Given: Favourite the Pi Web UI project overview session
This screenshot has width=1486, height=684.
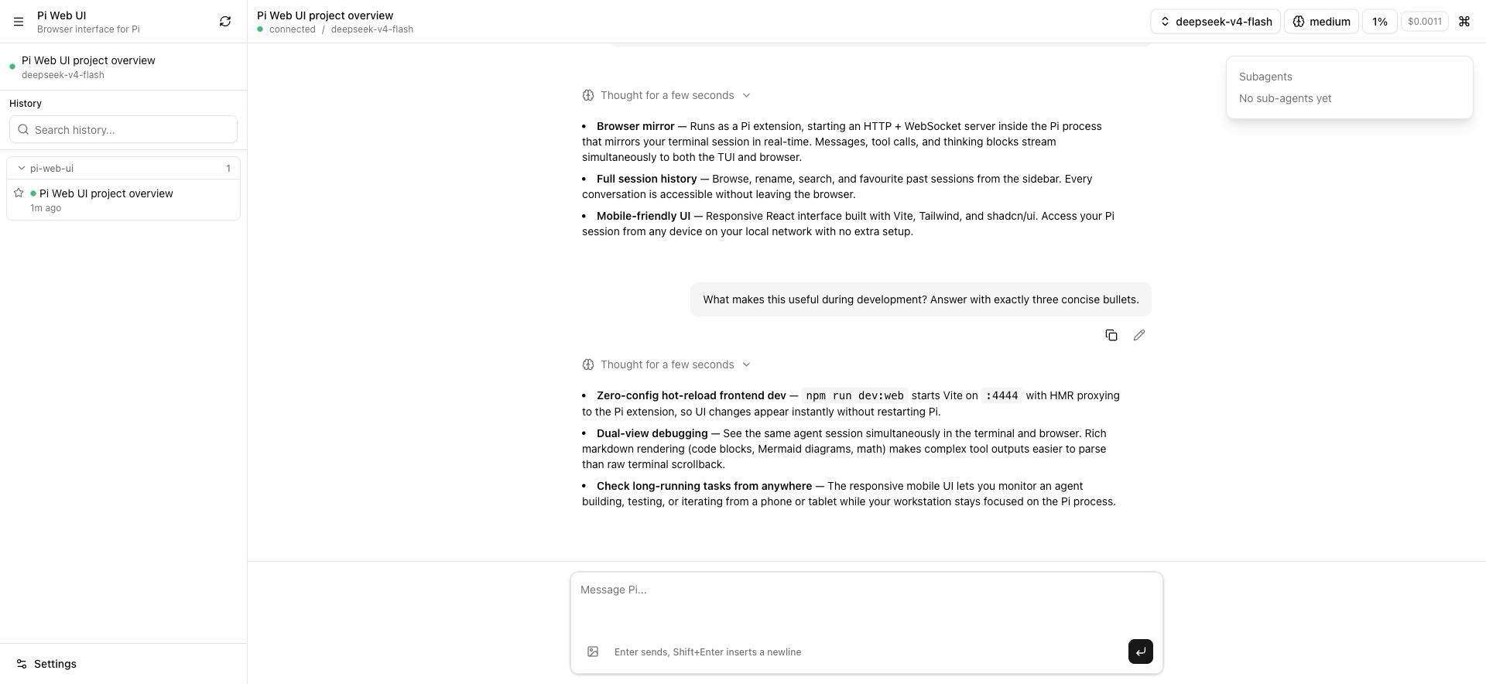Looking at the screenshot, I should click(19, 193).
